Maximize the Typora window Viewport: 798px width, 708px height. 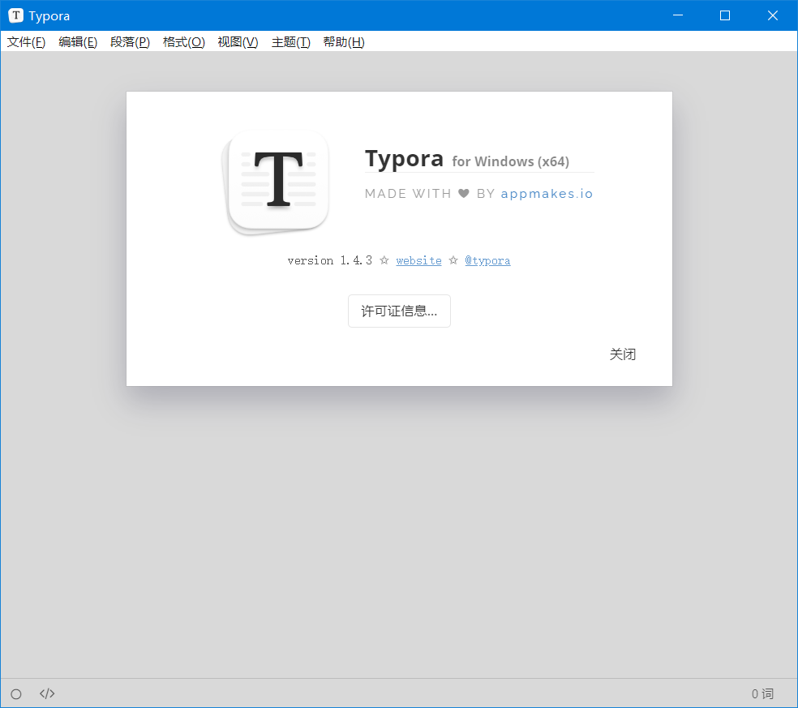click(725, 15)
